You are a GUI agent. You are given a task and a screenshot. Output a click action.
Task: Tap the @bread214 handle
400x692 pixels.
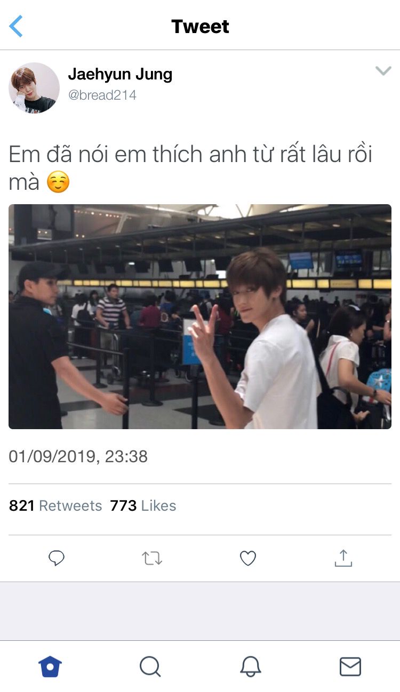click(102, 95)
